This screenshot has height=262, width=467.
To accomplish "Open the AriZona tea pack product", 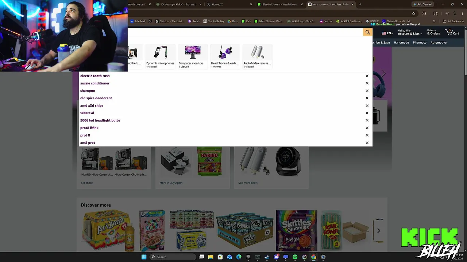I will pos(109,231).
